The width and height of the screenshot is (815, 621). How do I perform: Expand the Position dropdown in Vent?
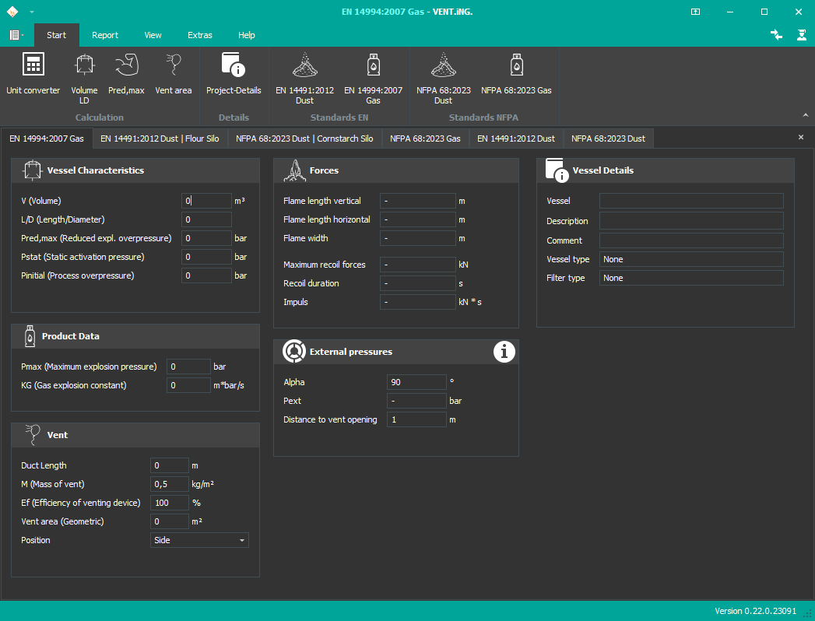pos(242,540)
